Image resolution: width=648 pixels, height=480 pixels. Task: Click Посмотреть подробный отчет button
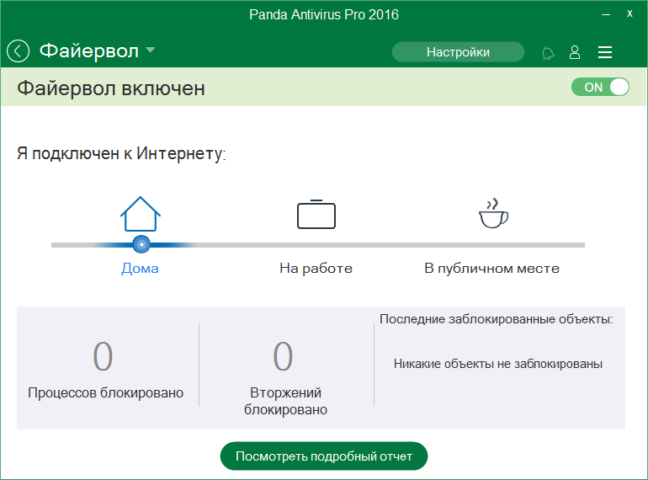[324, 456]
